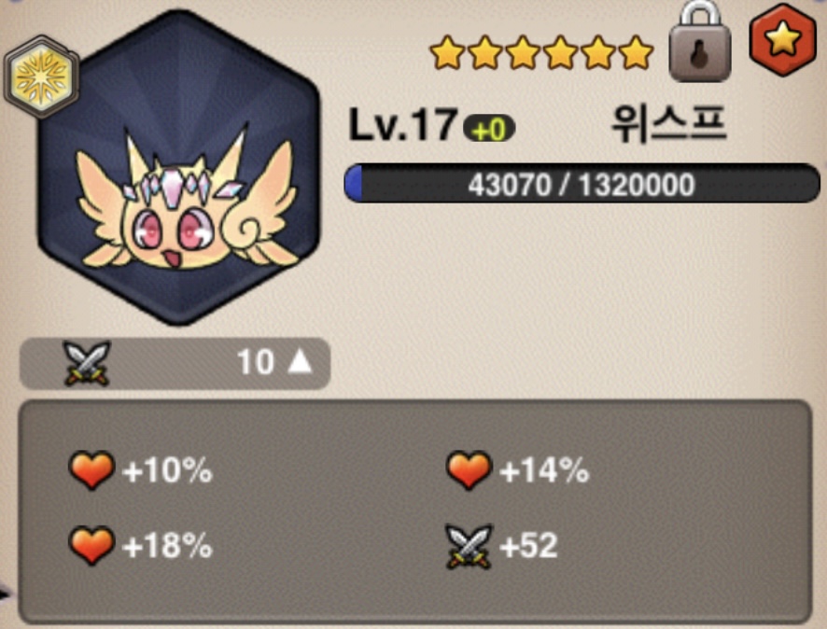Click the Lv.17 level label
The height and width of the screenshot is (629, 827).
(402, 125)
